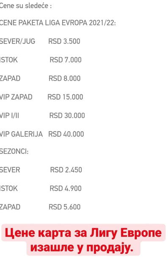168x264 pixels.
Task: Select the VIP GALERIJA label
Action: coord(21,134)
